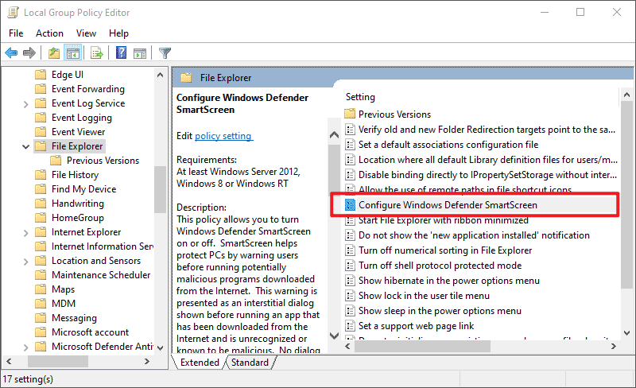Switch to the Extended tab
Image resolution: width=636 pixels, height=388 pixels.
click(200, 363)
